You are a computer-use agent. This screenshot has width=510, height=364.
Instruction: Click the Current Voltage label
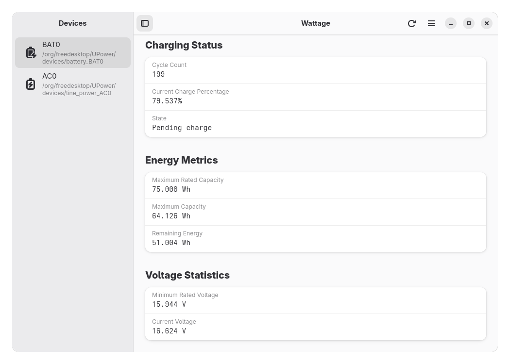coord(174,322)
